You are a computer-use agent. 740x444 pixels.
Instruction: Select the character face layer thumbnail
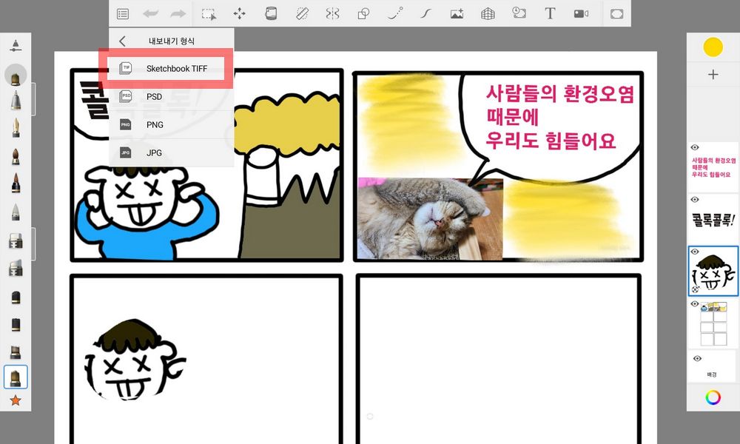point(713,272)
